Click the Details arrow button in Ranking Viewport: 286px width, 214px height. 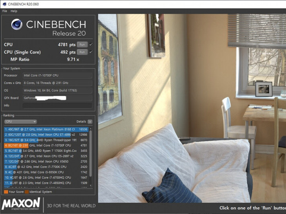[90, 122]
